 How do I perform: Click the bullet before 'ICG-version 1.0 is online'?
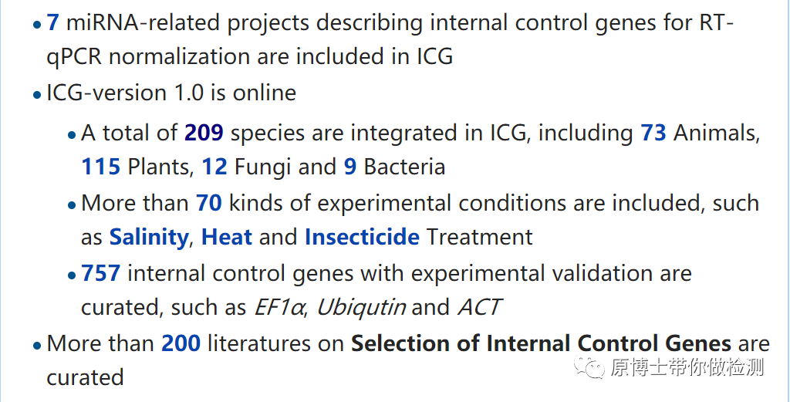[37, 96]
